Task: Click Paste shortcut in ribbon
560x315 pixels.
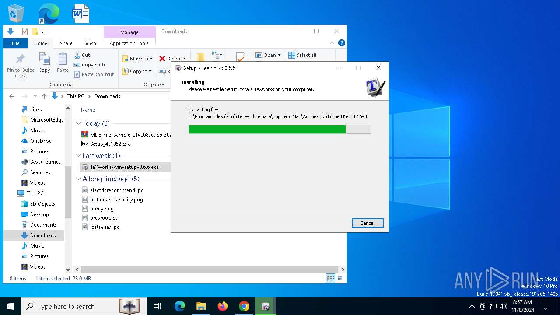Action: pos(94,74)
